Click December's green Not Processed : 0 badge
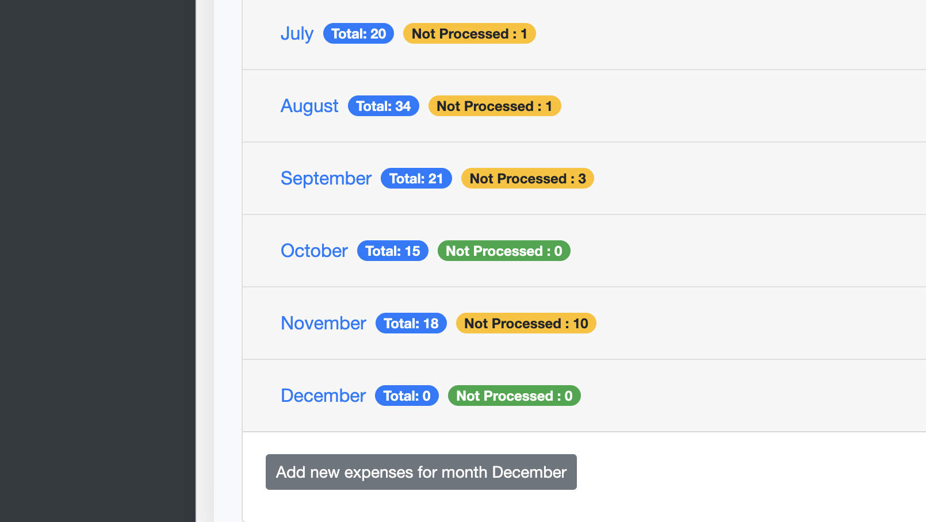Image resolution: width=926 pixels, height=522 pixels. pos(514,396)
